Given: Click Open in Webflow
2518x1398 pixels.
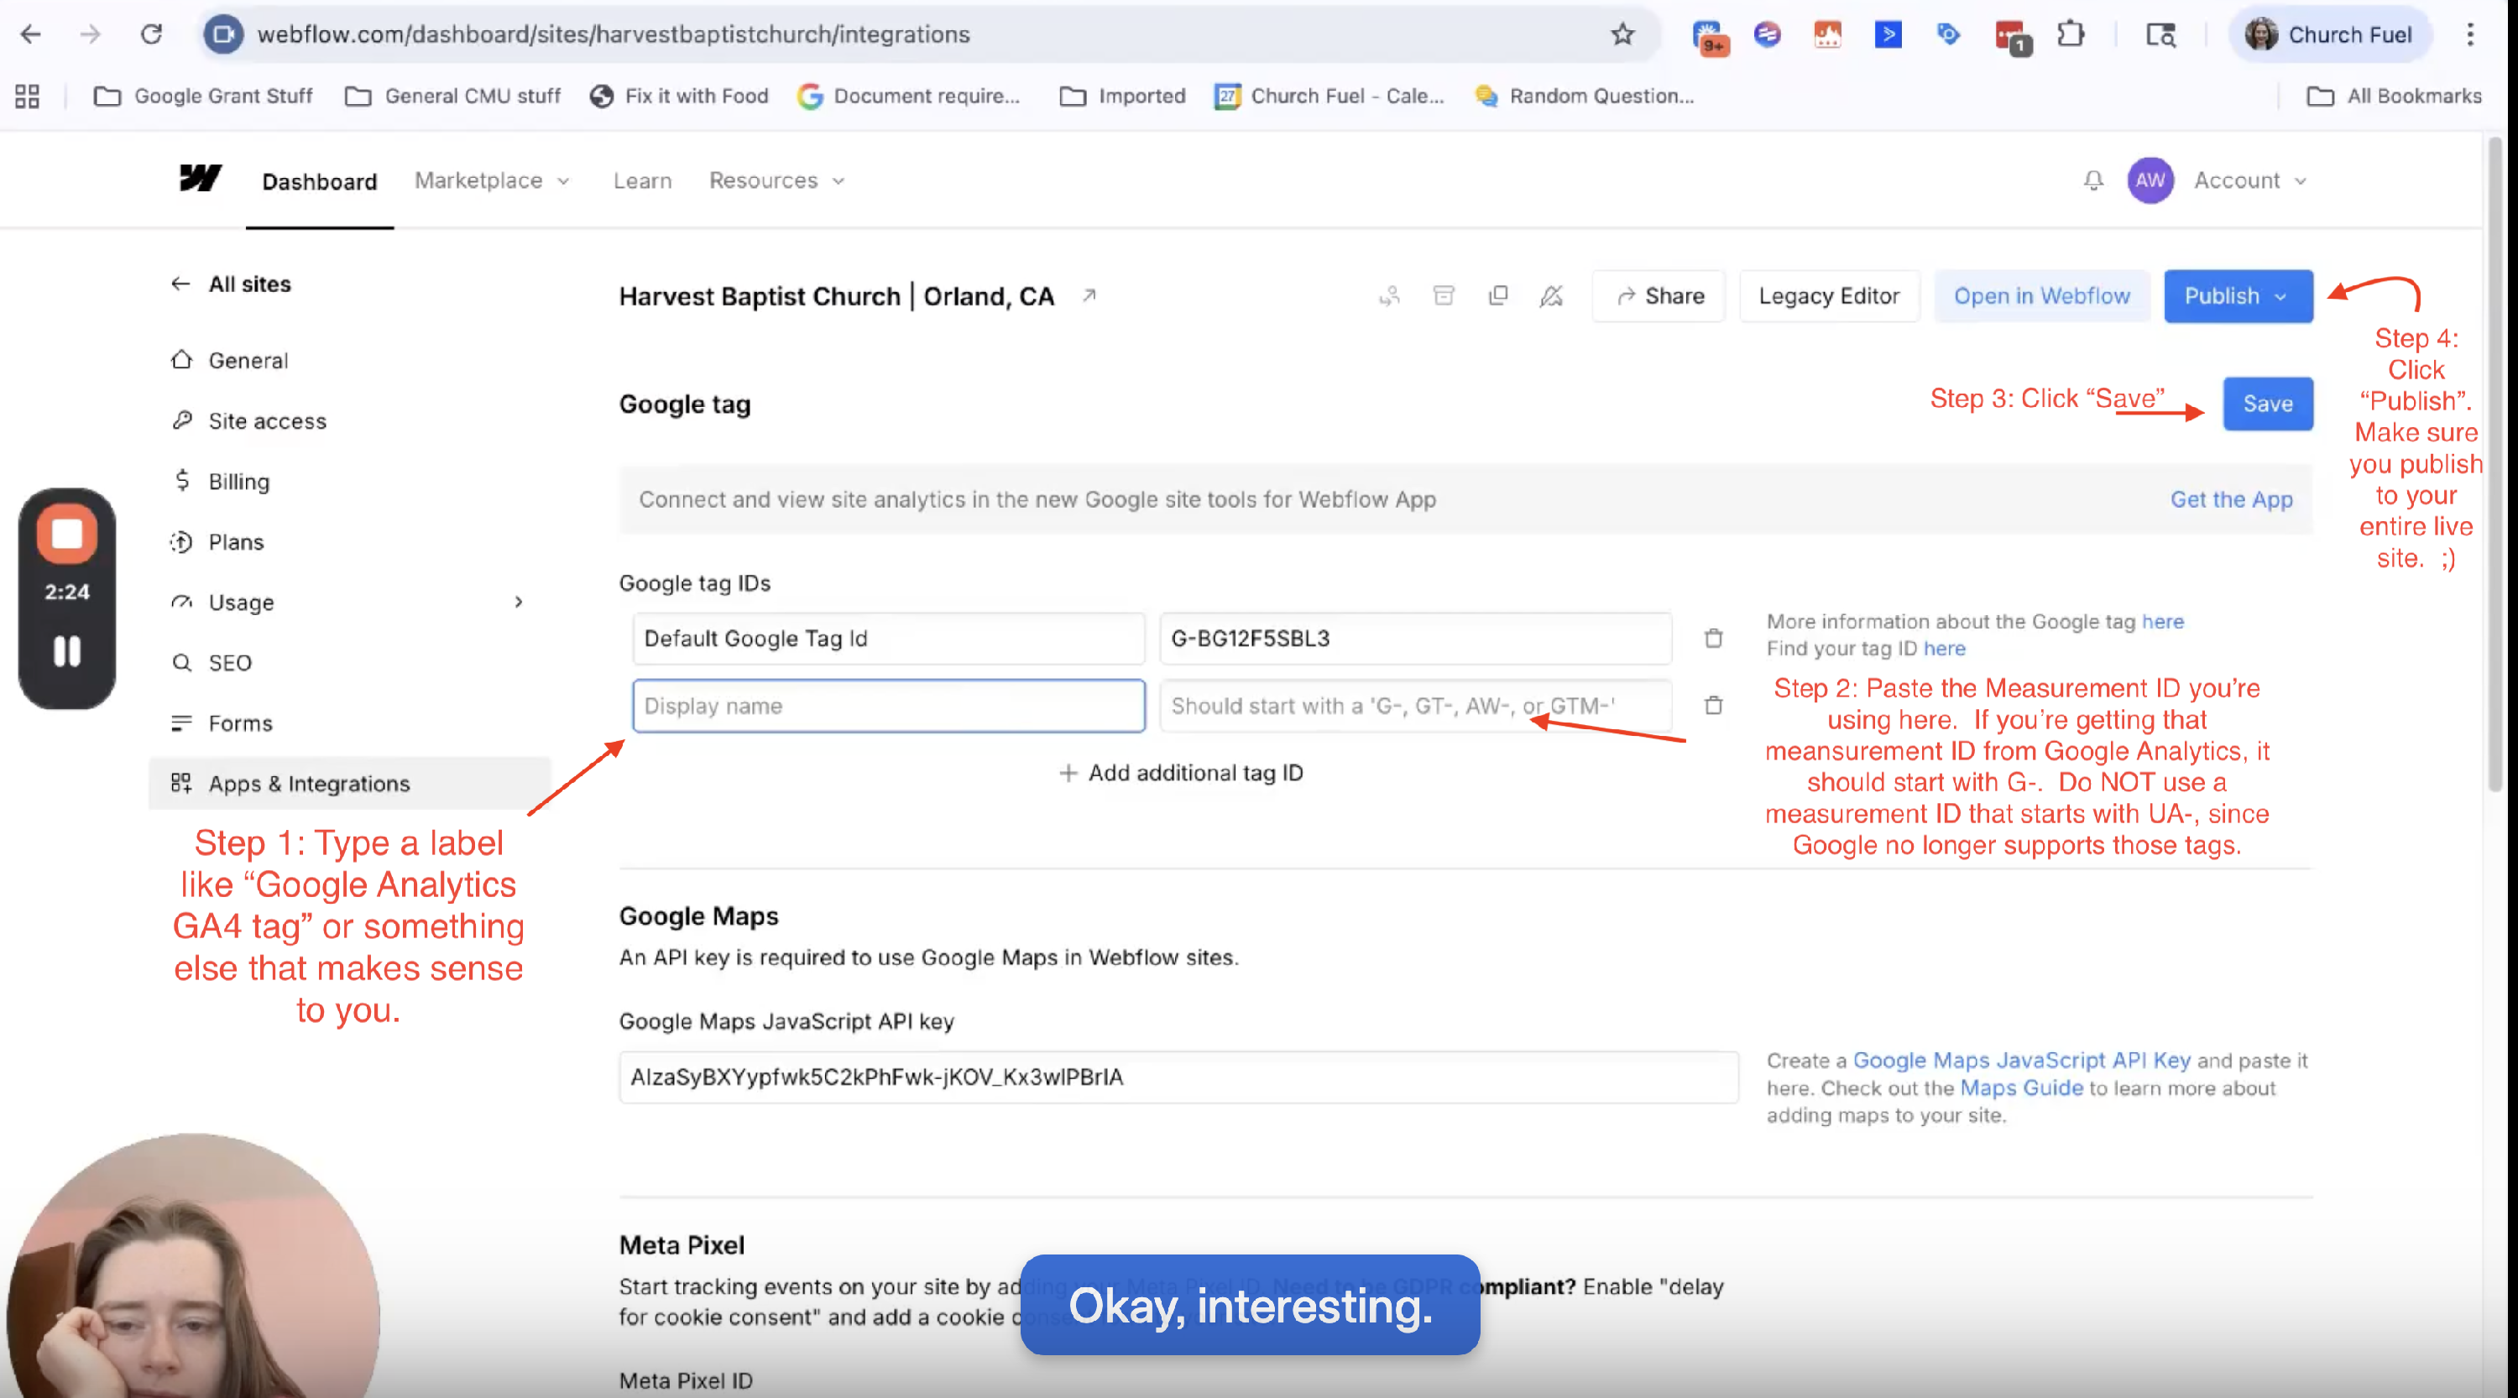Looking at the screenshot, I should coord(2041,296).
